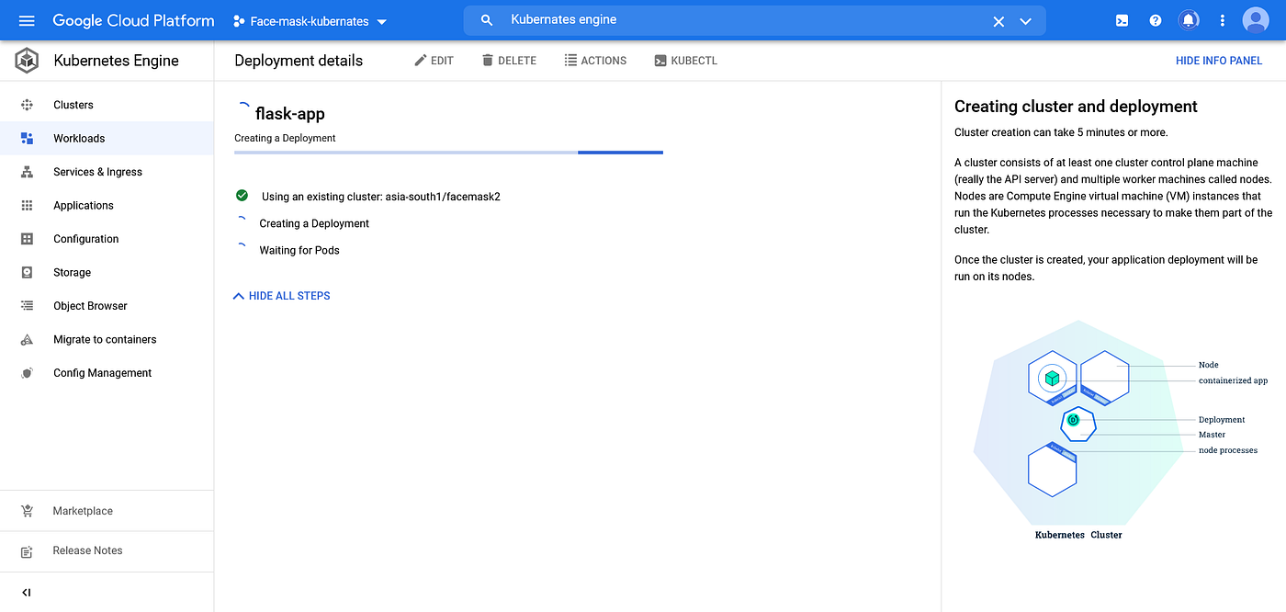Click the KUBECTL toolbar button
This screenshot has height=612, width=1286.
pyautogui.click(x=685, y=61)
